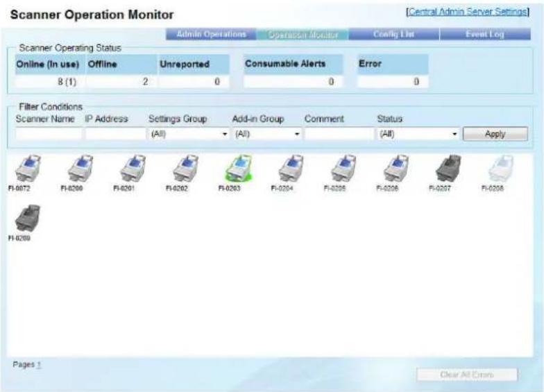Click the 'FI-0072' name label

pyautogui.click(x=19, y=189)
